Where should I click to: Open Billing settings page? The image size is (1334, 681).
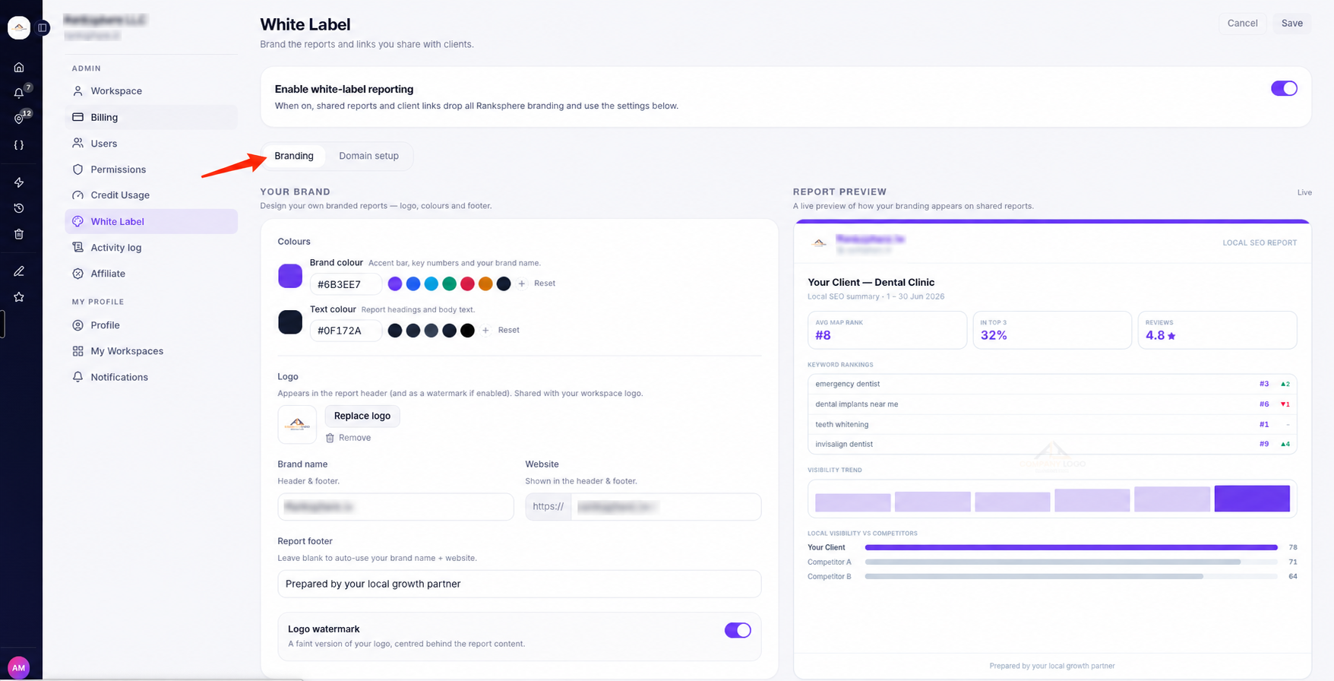[x=151, y=117]
